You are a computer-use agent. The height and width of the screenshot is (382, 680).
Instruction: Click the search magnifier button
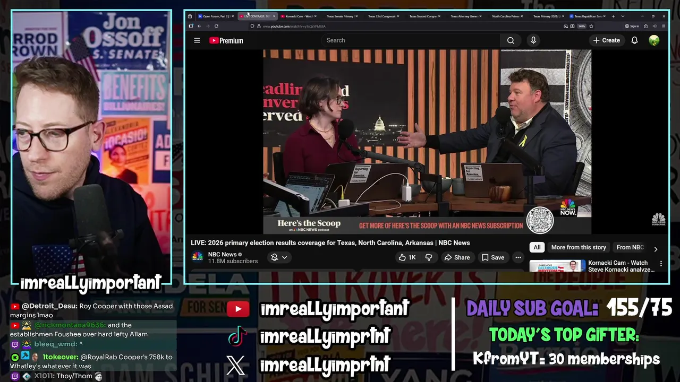point(511,40)
